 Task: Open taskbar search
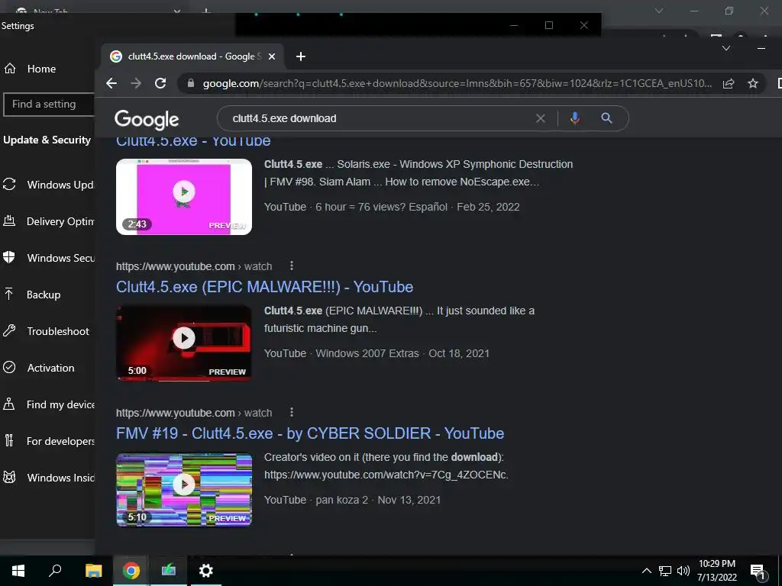(55, 571)
